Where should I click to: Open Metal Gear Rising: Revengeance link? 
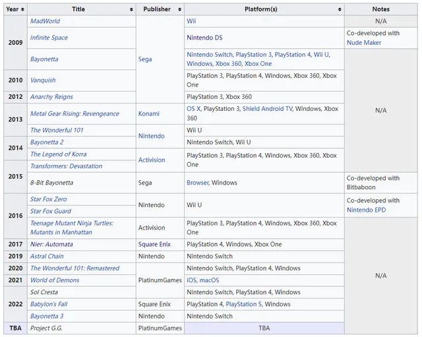coord(75,113)
